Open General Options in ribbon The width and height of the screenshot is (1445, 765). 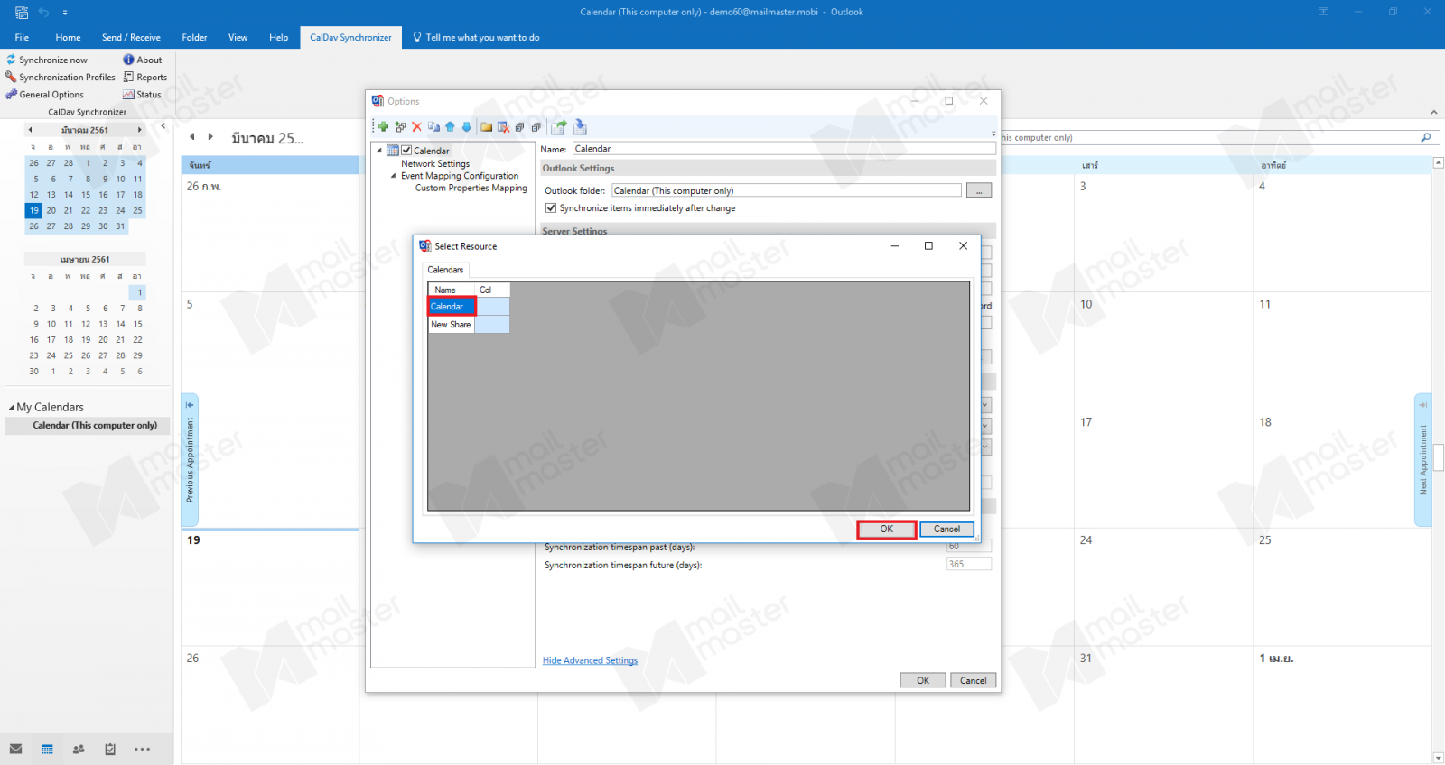[x=45, y=95]
